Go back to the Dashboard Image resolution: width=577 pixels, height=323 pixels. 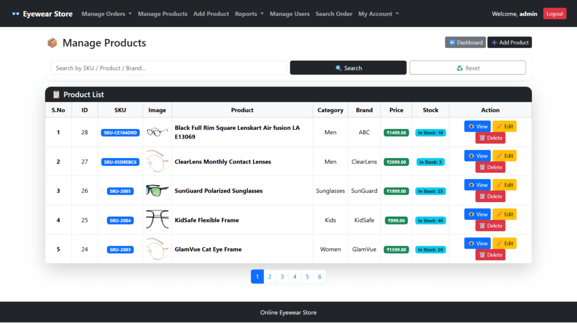[x=465, y=42]
